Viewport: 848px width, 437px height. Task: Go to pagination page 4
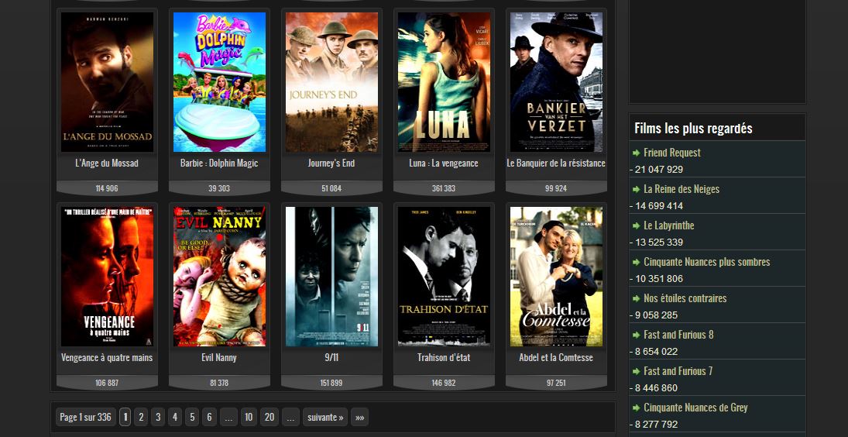coord(175,417)
